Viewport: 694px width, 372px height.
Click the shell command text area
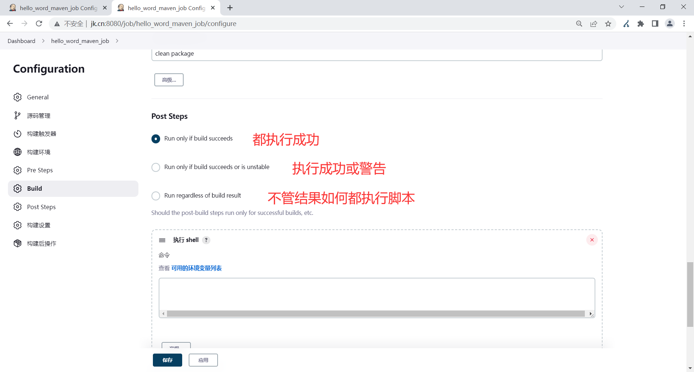coord(377,294)
